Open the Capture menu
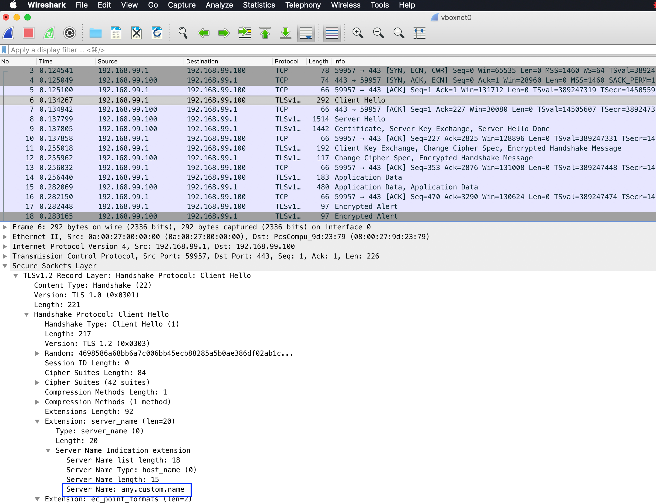Image resolution: width=656 pixels, height=503 pixels. point(181,5)
